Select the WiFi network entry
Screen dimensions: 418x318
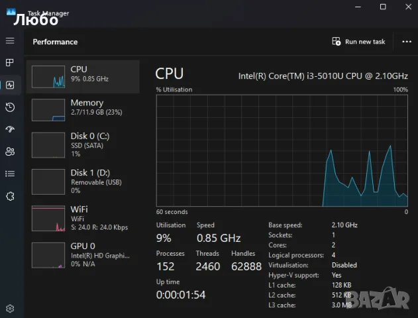[83, 218]
